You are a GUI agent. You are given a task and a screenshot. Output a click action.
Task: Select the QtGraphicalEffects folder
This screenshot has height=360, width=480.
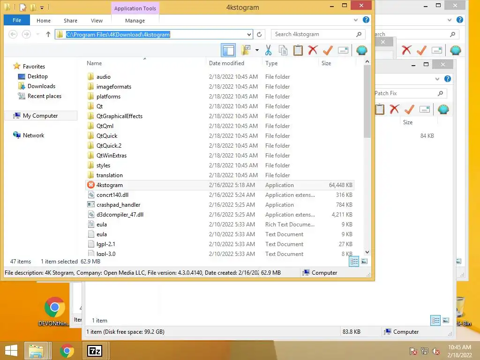[220, 116]
